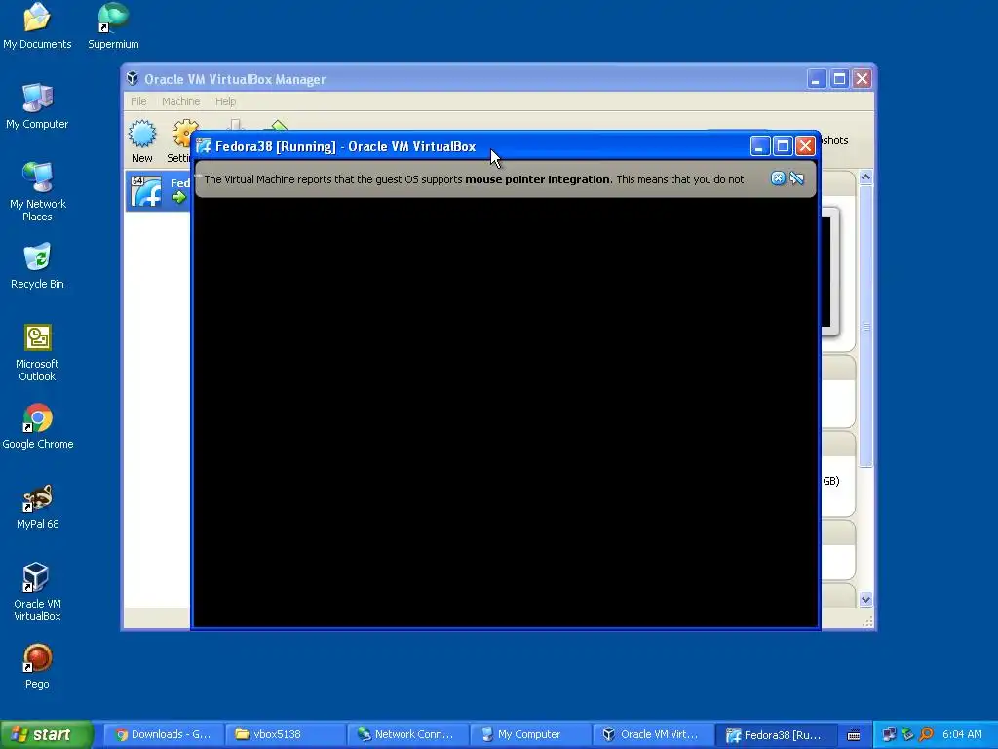Maximize the VirtualBox Manager window
This screenshot has height=749, width=998.
tap(839, 78)
